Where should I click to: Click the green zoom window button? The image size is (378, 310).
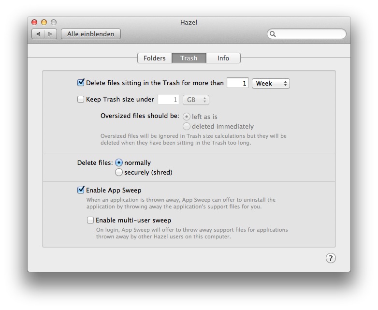coord(54,22)
